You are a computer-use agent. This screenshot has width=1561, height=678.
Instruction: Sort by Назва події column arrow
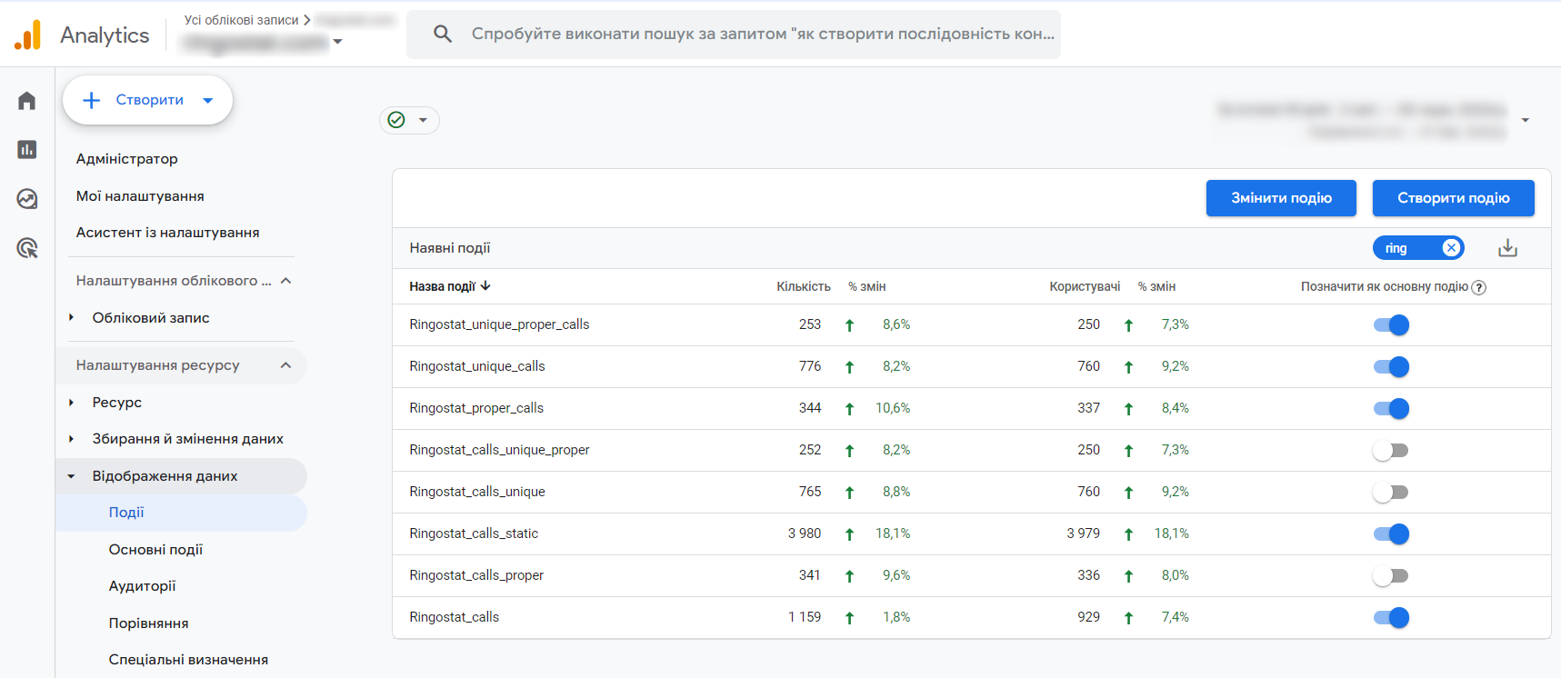point(485,285)
